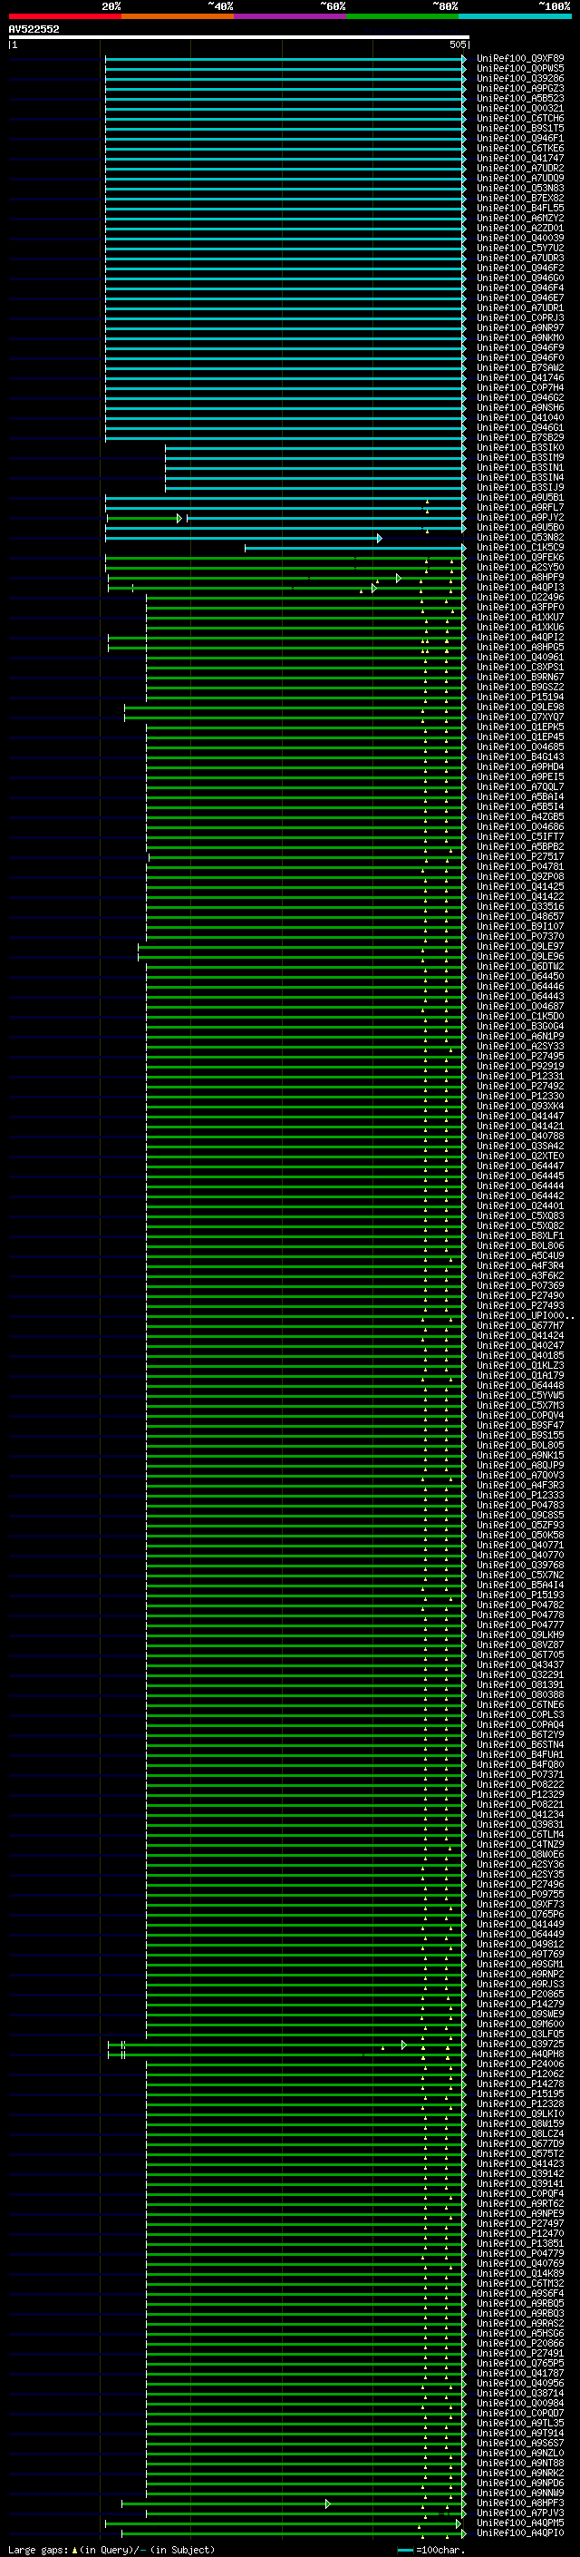Click the green ~80% identity legend segment
This screenshot has width=580, height=2557.
click(x=402, y=16)
